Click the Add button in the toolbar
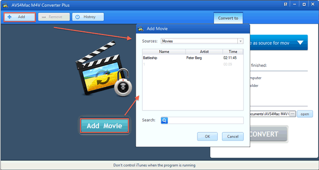 (20, 17)
